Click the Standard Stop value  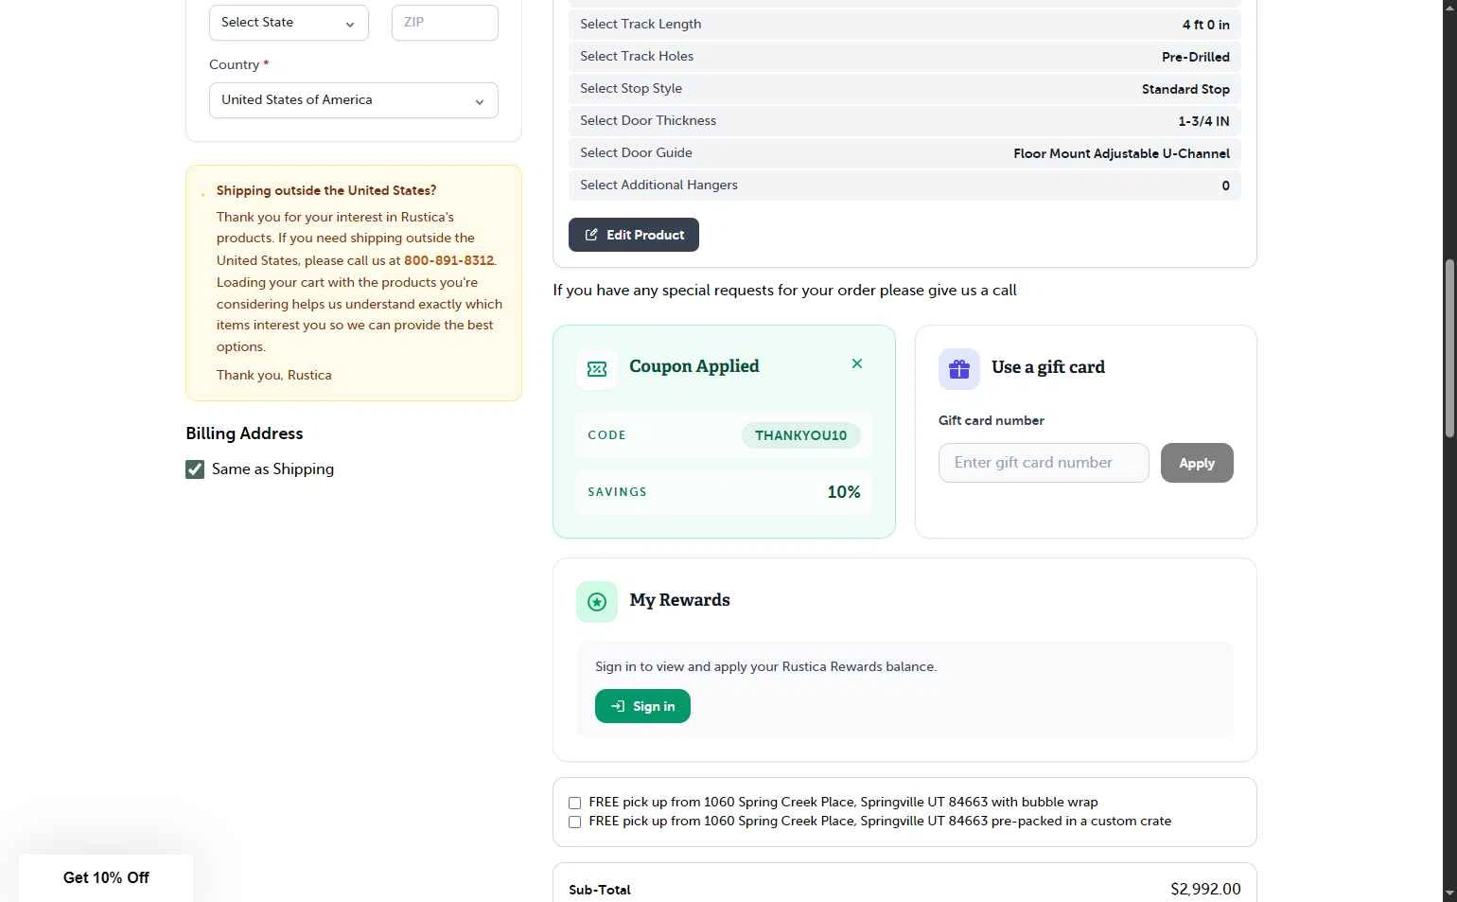(x=1185, y=89)
